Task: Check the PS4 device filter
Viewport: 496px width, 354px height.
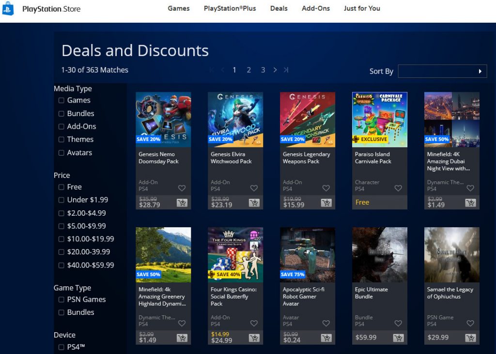Action: point(61,346)
